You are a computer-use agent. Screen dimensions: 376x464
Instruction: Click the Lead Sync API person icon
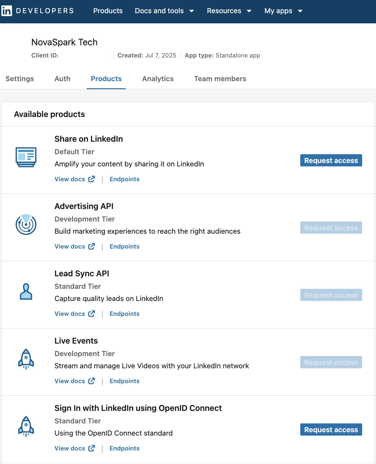(x=26, y=292)
